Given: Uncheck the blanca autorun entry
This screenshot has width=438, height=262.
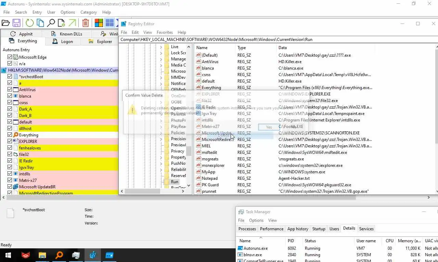Looking at the screenshot, I should pyautogui.click(x=10, y=96).
